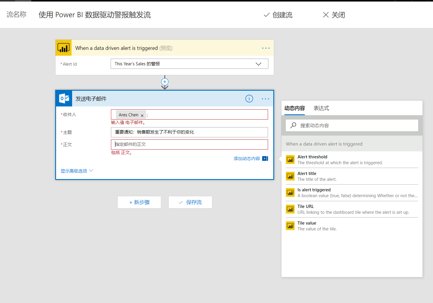The image size is (433, 303).
Task: Switch to the 表达式 tab
Action: [x=321, y=108]
